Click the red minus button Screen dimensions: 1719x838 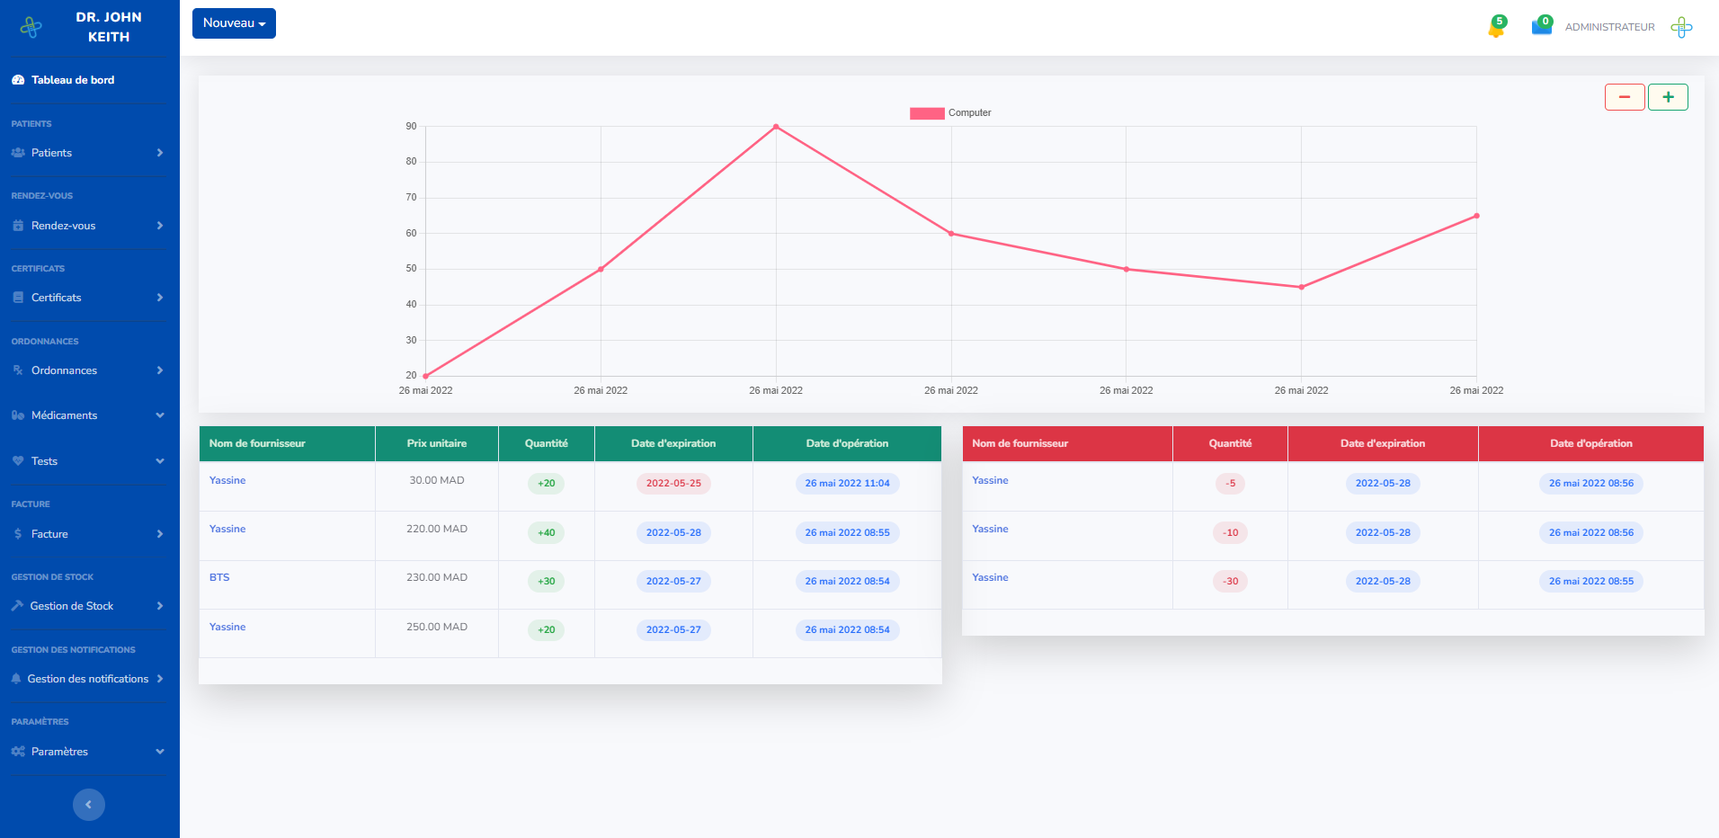(1625, 97)
